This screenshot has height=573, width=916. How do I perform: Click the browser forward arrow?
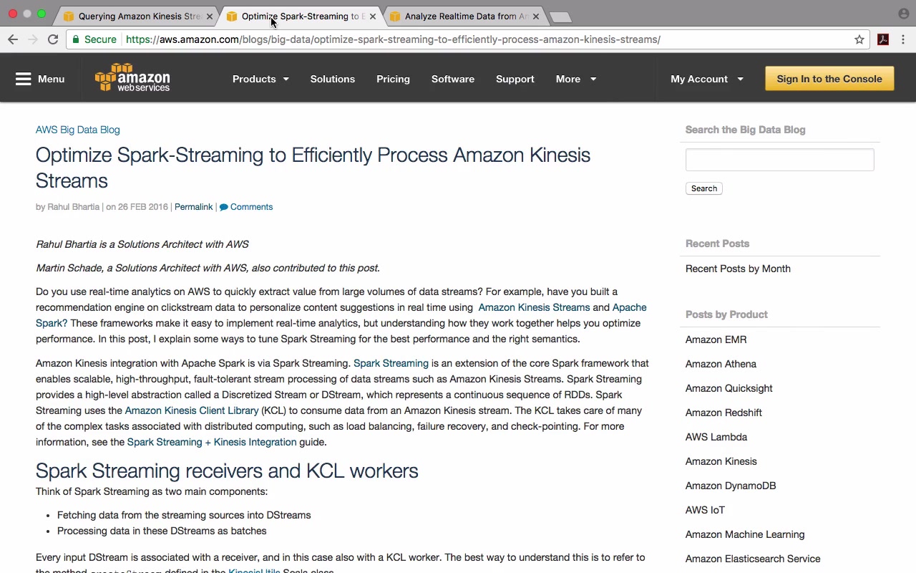(x=32, y=39)
